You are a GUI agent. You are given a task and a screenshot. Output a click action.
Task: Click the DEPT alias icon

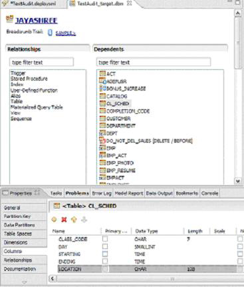[102, 133]
